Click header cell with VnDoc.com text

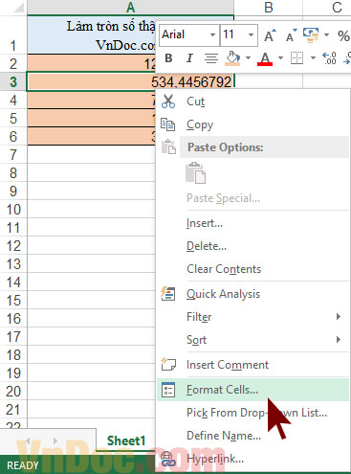pyautogui.click(x=92, y=34)
